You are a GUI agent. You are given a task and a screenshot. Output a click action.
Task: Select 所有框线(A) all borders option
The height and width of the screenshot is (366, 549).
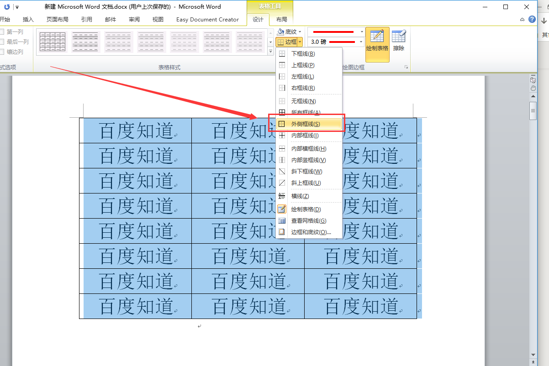tap(309, 112)
